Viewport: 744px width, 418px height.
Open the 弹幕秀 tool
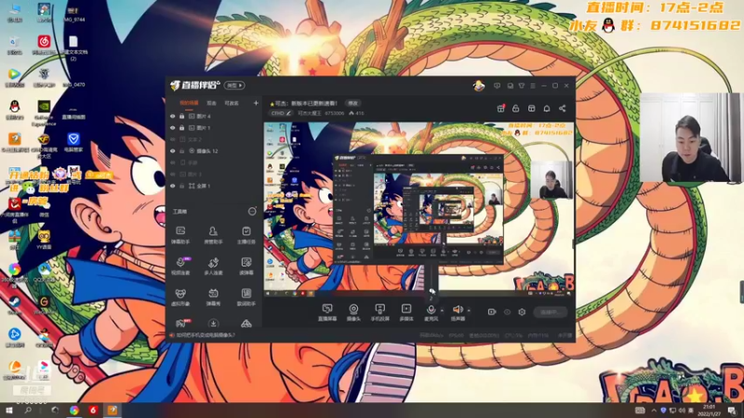pyautogui.click(x=213, y=297)
